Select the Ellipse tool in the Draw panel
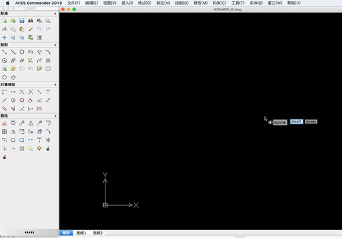 (x=13, y=60)
